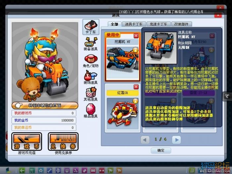Click the 我的金币 1000000 field
232x174 pixels.
(x=44, y=120)
